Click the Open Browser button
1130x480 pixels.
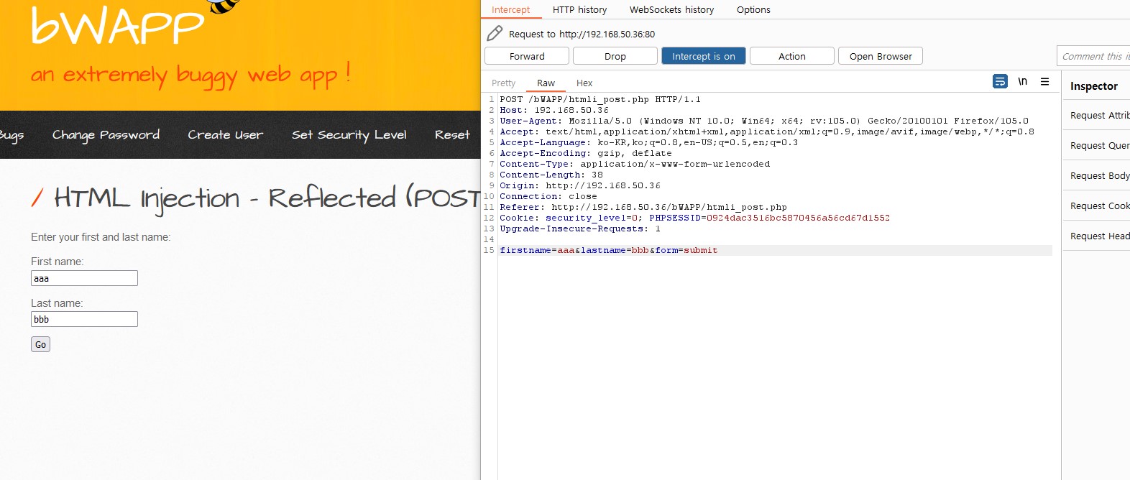pyautogui.click(x=881, y=56)
